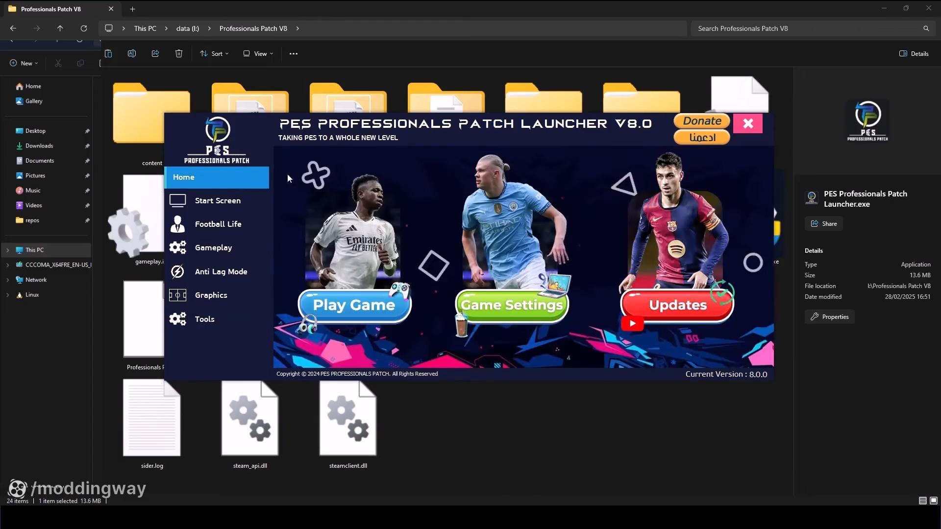Click data (I:) in address breadcrumb

point(188,28)
